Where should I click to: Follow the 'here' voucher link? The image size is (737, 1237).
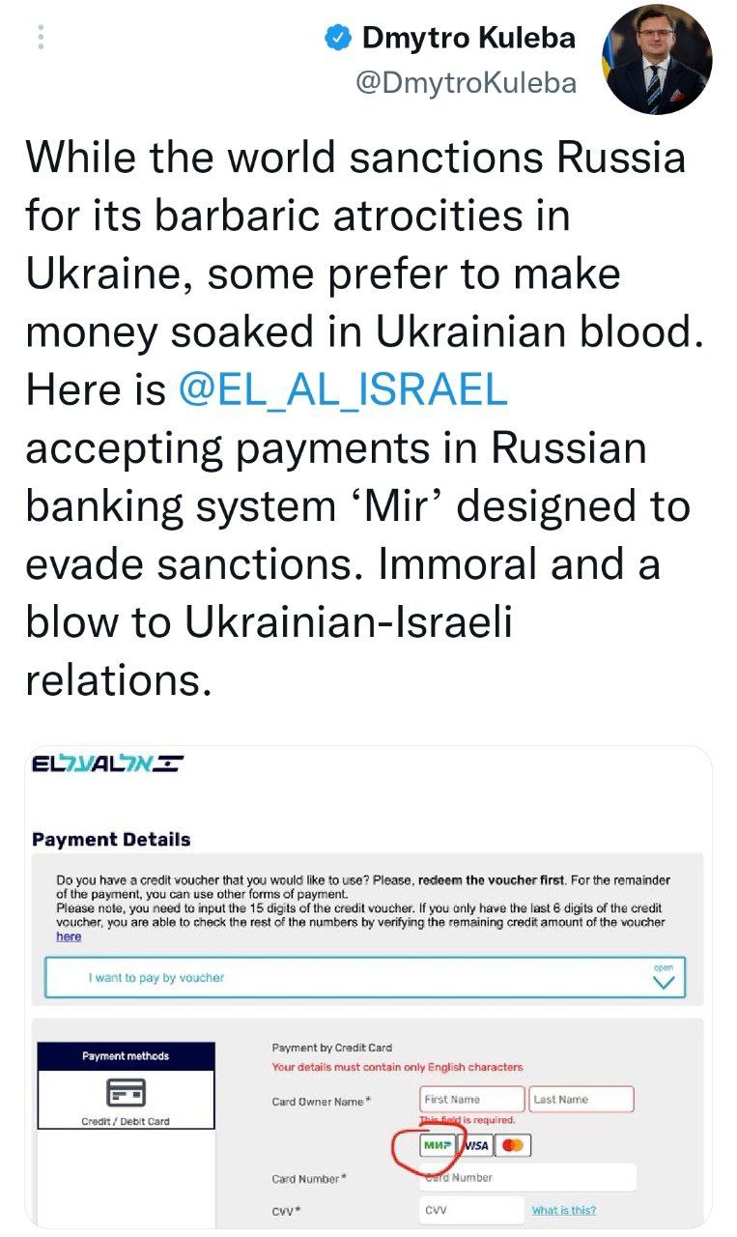tap(69, 936)
